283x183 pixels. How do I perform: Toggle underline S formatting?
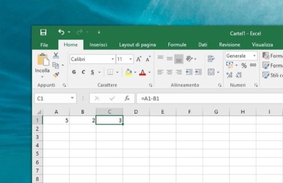tap(92, 72)
